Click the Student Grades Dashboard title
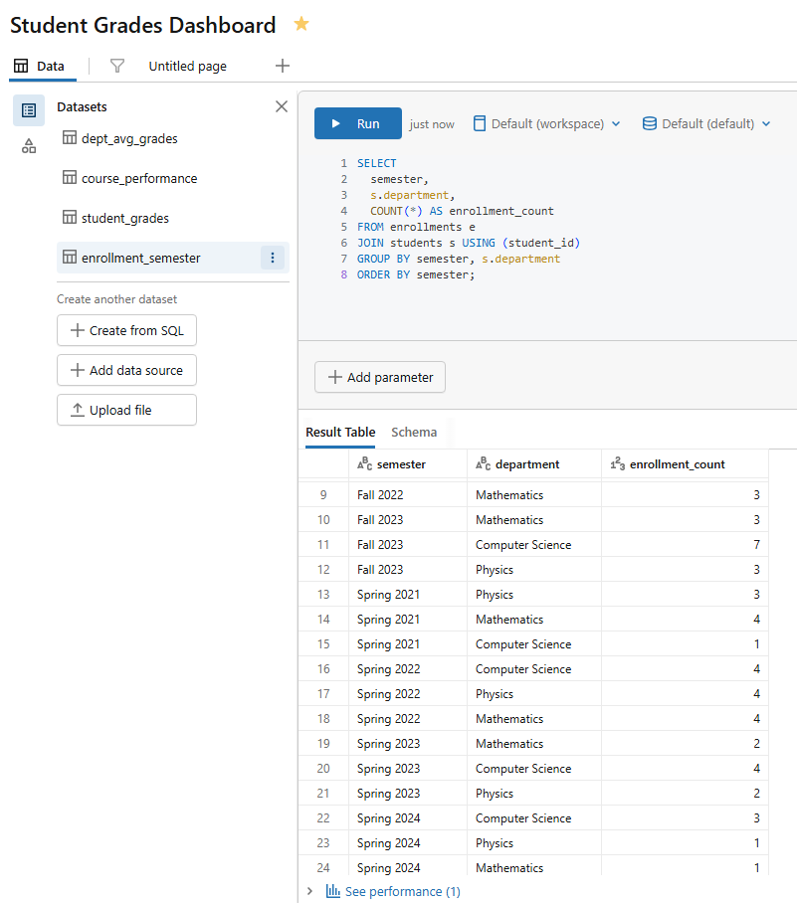 click(143, 25)
